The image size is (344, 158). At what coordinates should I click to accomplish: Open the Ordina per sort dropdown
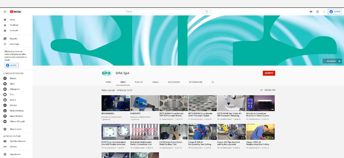point(268,90)
